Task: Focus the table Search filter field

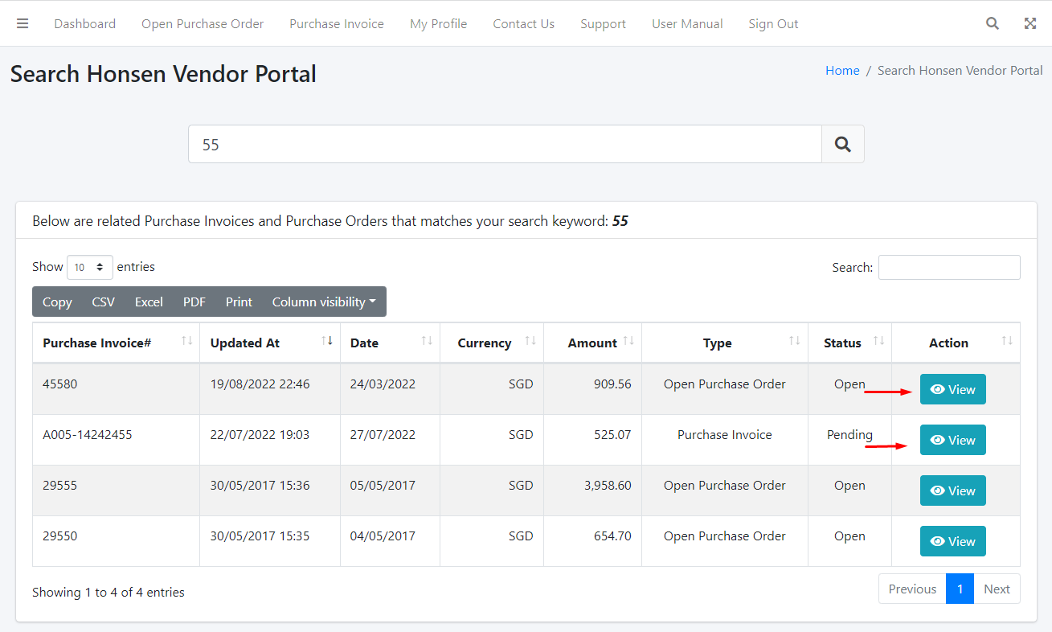Action: pos(949,267)
